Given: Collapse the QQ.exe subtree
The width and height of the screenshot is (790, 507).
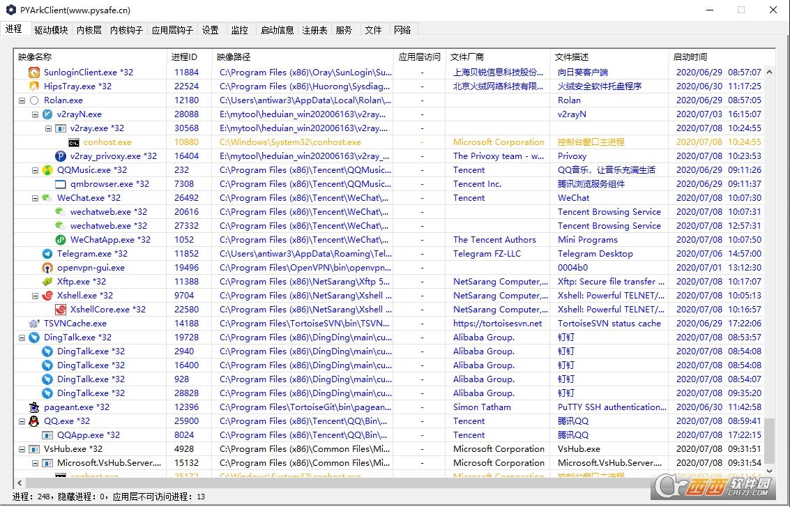Looking at the screenshot, I should pos(22,421).
